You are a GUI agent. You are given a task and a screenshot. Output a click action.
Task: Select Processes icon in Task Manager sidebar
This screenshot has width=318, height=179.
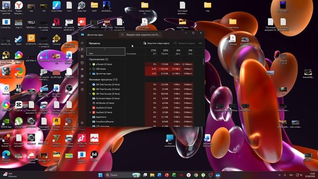(82, 50)
